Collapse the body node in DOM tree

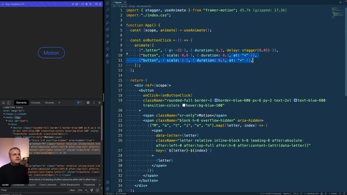click(x=4, y=118)
